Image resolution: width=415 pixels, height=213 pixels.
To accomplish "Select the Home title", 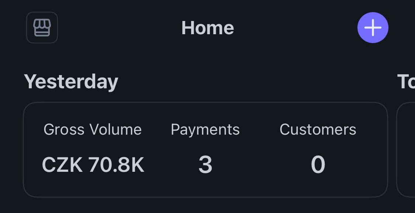I will click(x=207, y=28).
